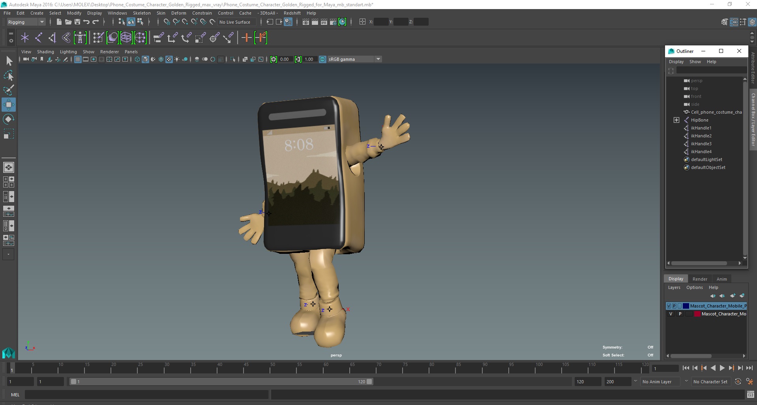Click the play backwards button
This screenshot has height=405, width=757.
[x=713, y=368]
